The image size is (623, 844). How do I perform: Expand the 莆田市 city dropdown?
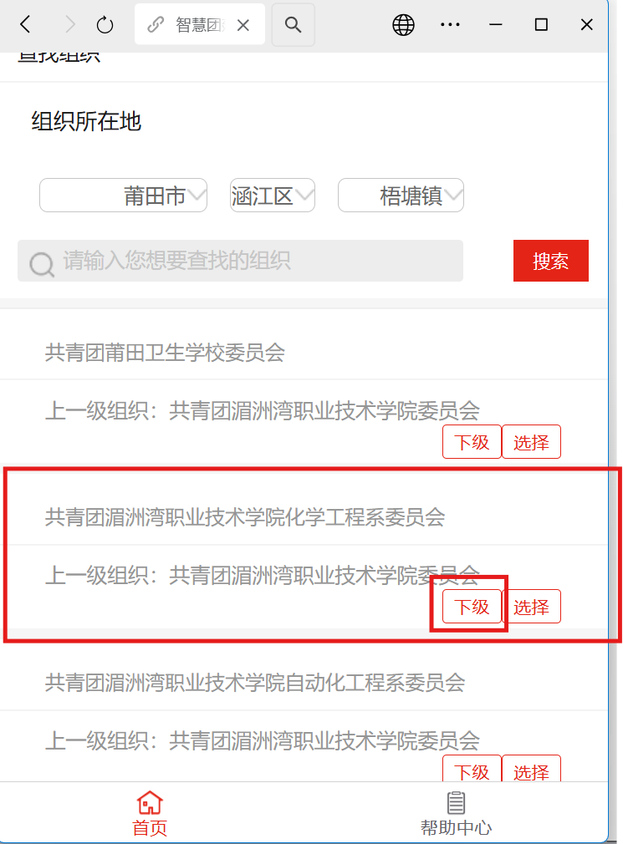click(123, 196)
